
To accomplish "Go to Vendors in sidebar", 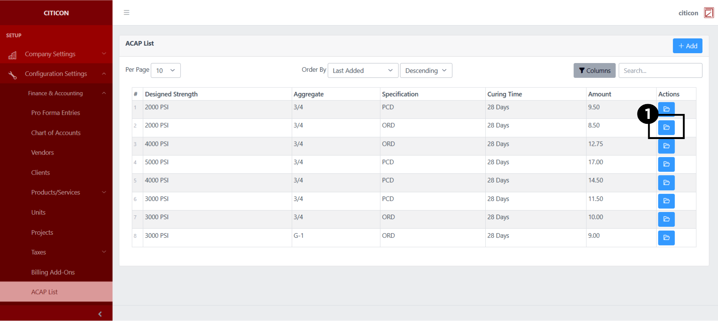I will click(43, 152).
